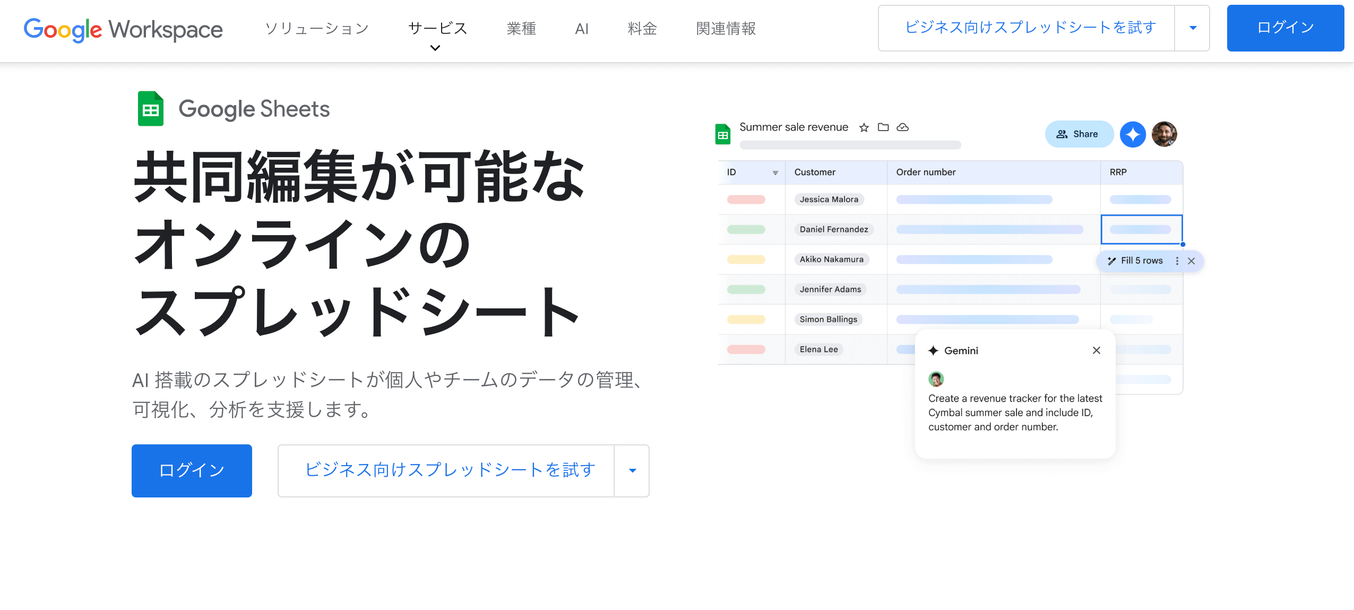Open the サービス menu
The width and height of the screenshot is (1354, 610).
pos(438,28)
